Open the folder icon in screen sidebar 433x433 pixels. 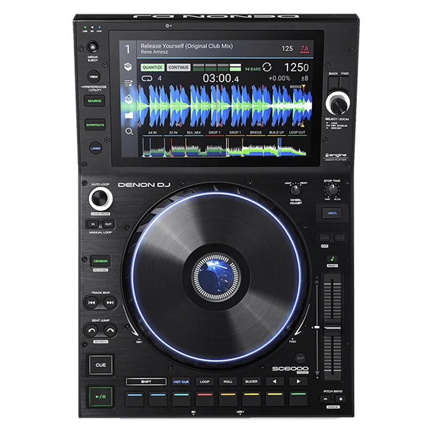tap(129, 115)
